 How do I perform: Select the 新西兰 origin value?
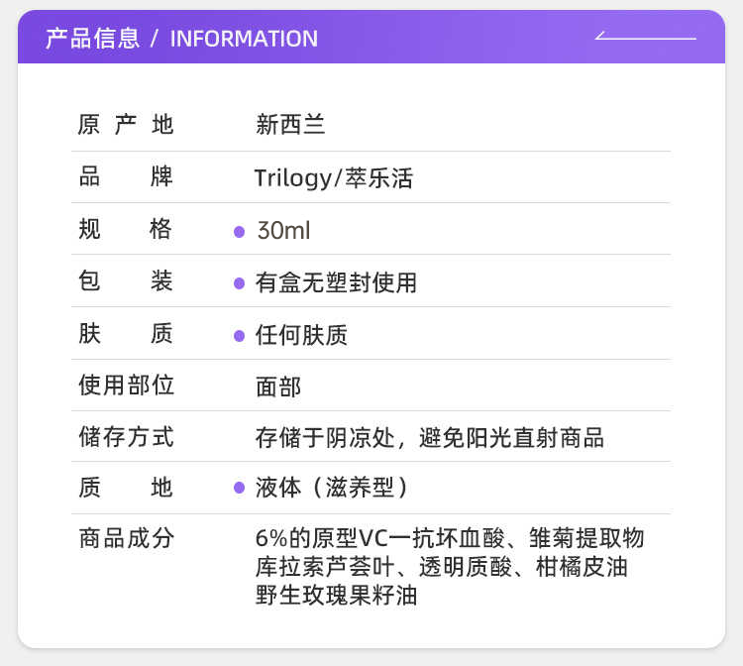tap(290, 125)
